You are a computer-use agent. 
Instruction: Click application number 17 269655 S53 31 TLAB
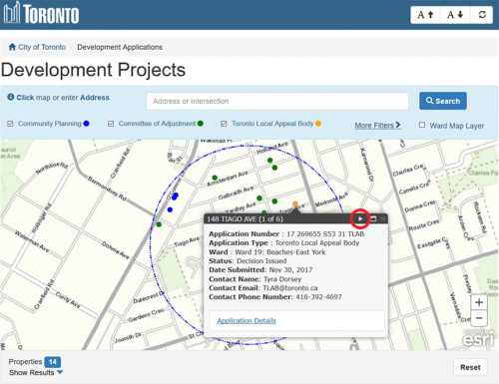pyautogui.click(x=325, y=233)
